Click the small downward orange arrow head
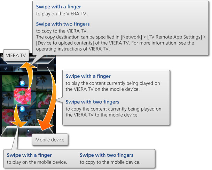Viewport: 212px width, 170px height. pyautogui.click(x=18, y=124)
